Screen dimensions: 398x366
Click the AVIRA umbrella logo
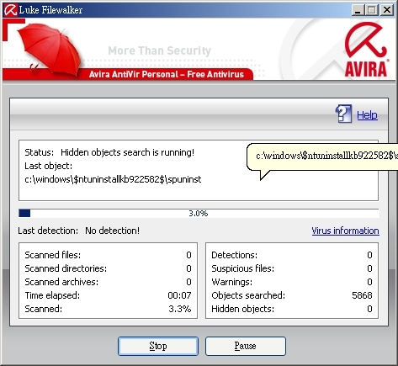click(366, 50)
